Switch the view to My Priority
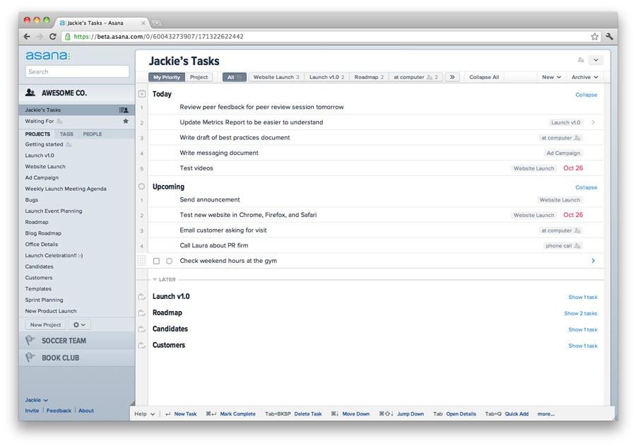The image size is (636, 446). (167, 77)
